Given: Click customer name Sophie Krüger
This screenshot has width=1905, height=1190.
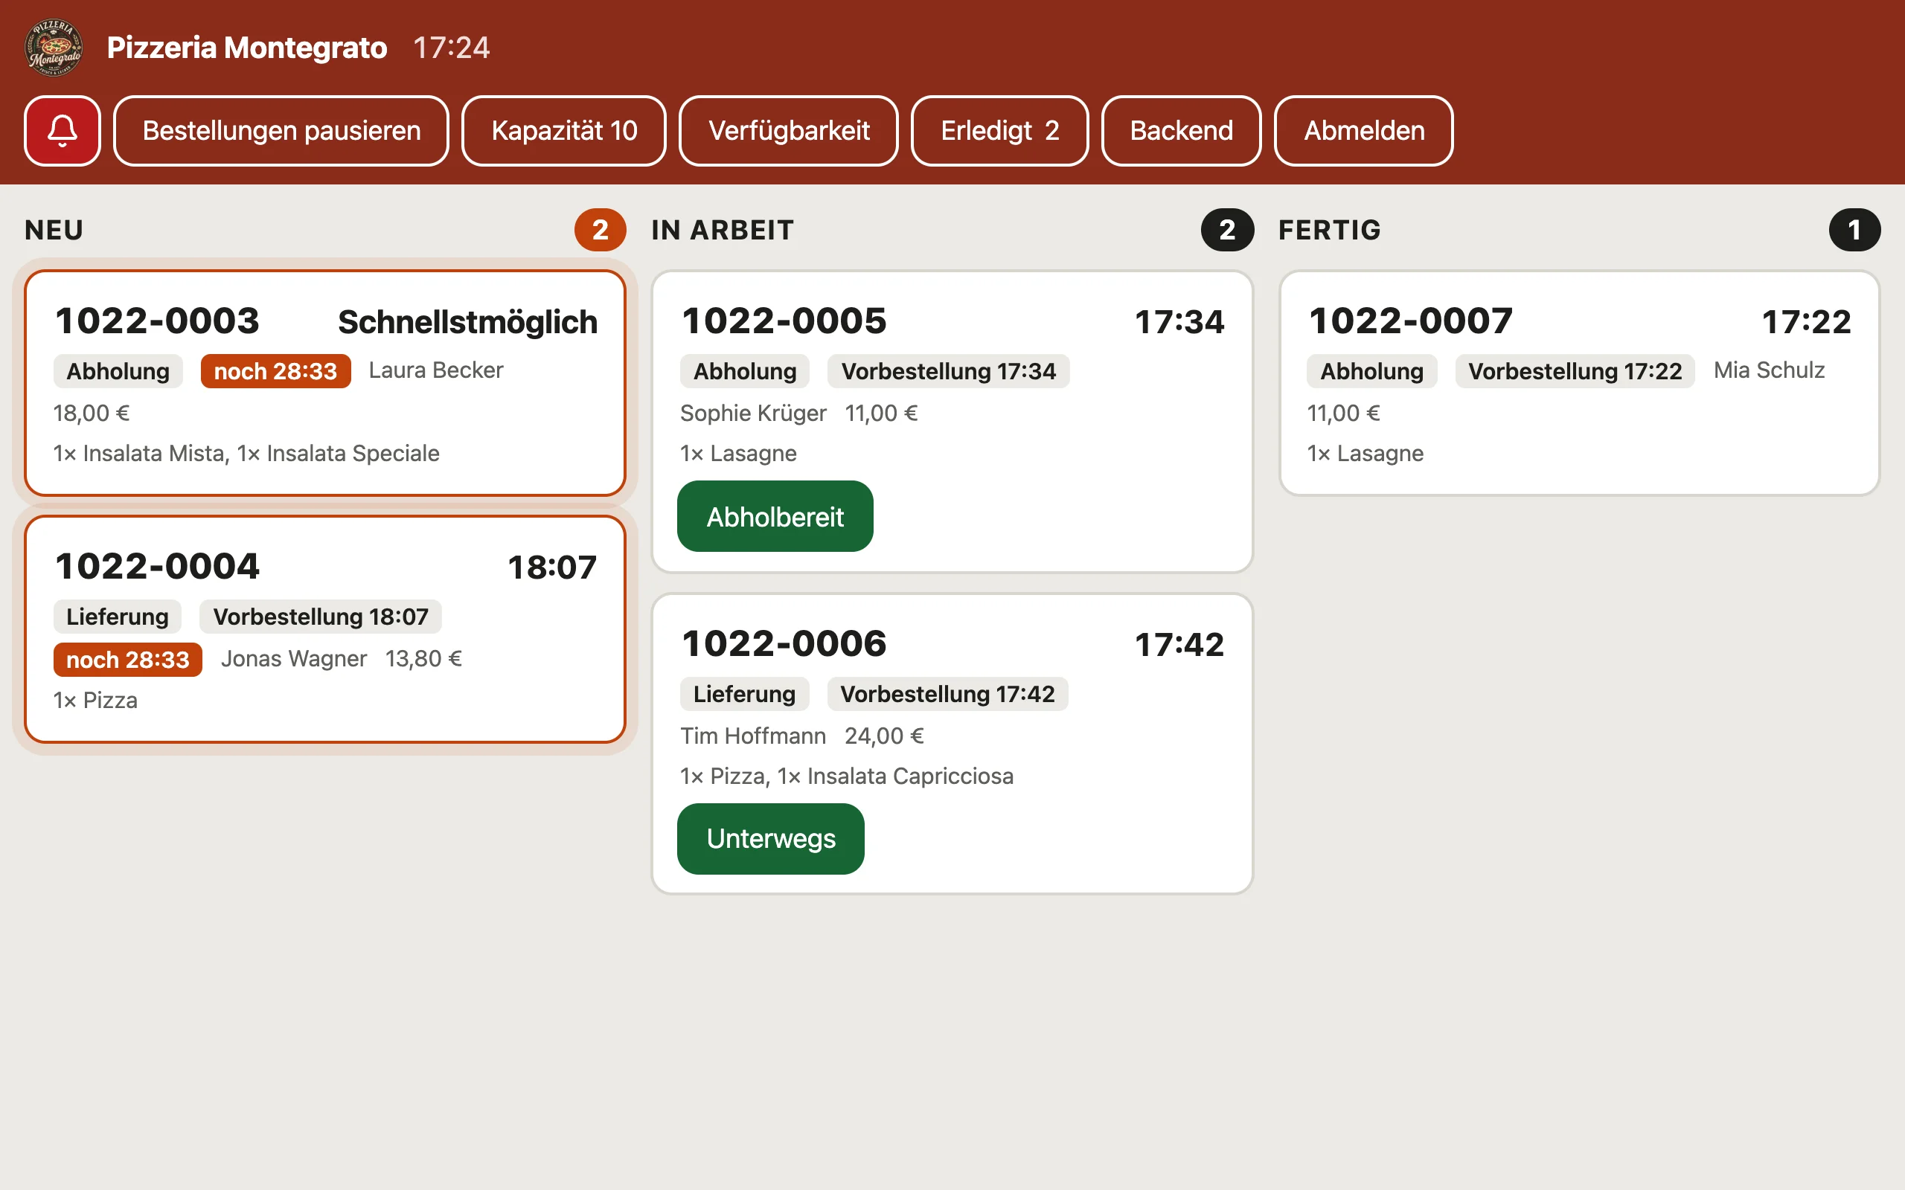Looking at the screenshot, I should 753,414.
